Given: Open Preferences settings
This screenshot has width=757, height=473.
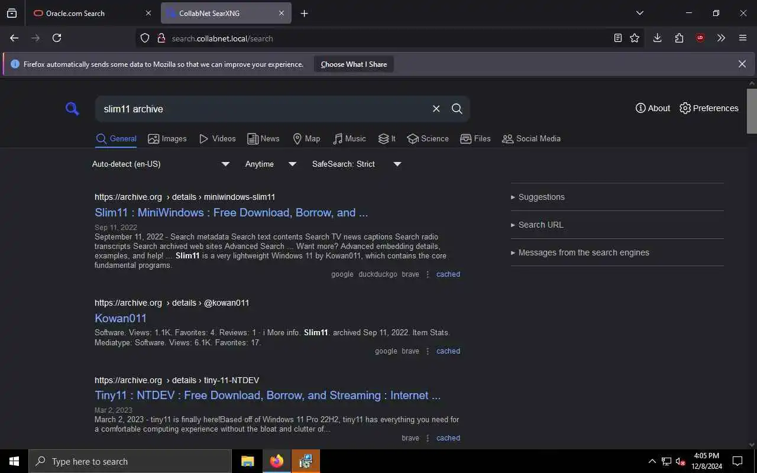Looking at the screenshot, I should (709, 108).
